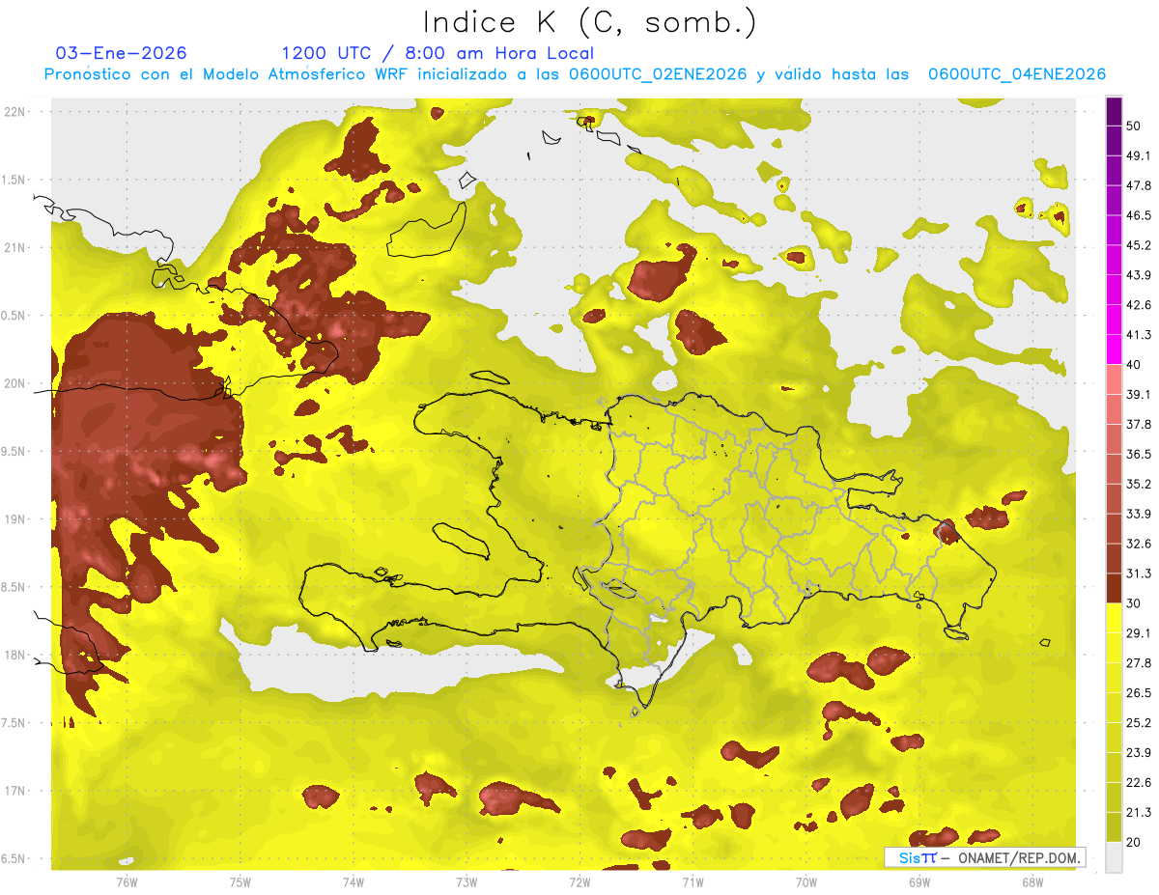Pick the gray legend swatch under the 20 mark
1159x895 pixels.
[1114, 856]
